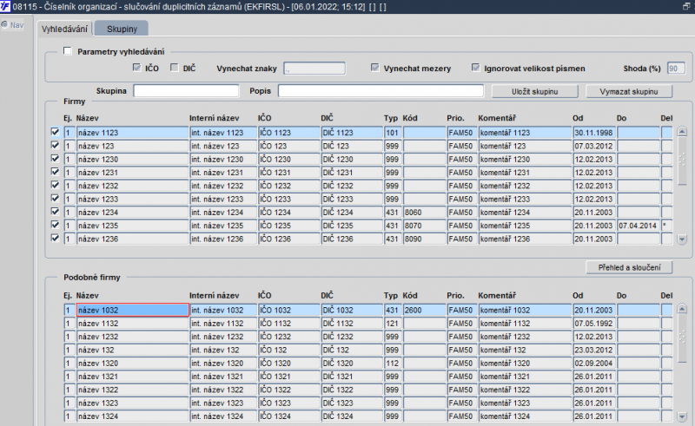Enable the DIČ search checkbox
The image size is (695, 426).
coord(175,68)
